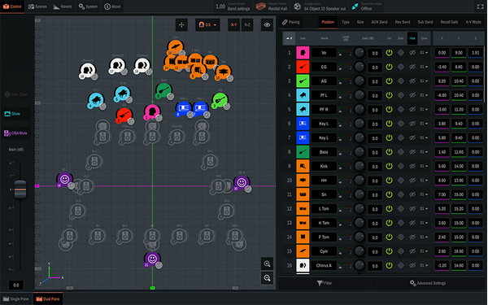
Task: Toggle the On power button for Bass
Action: [389, 152]
